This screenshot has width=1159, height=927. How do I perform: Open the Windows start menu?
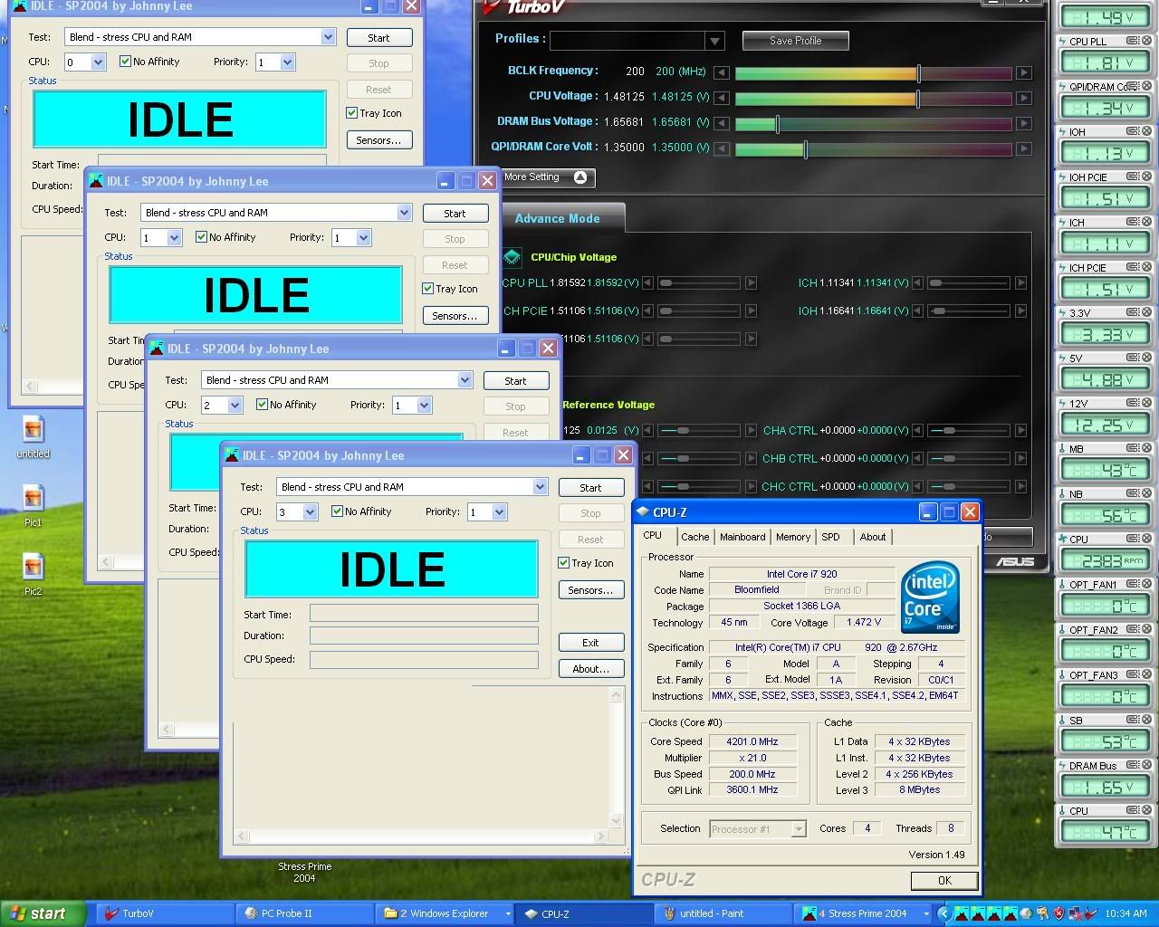(x=43, y=913)
